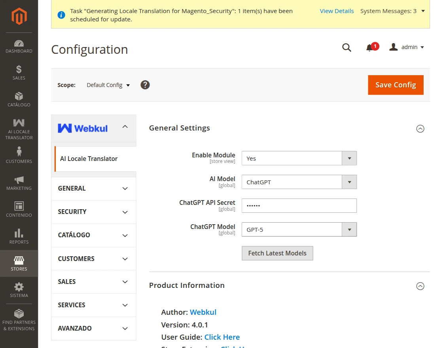Change the Default Config scope

coord(108,85)
